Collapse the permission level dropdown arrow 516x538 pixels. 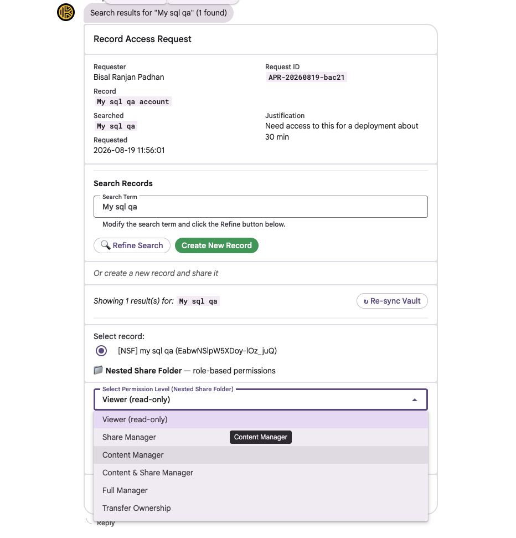point(415,399)
